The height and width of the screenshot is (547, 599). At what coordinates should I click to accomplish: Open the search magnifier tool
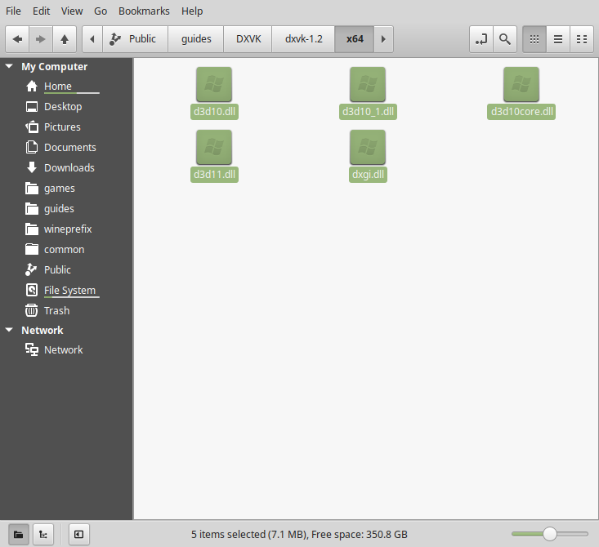point(505,39)
